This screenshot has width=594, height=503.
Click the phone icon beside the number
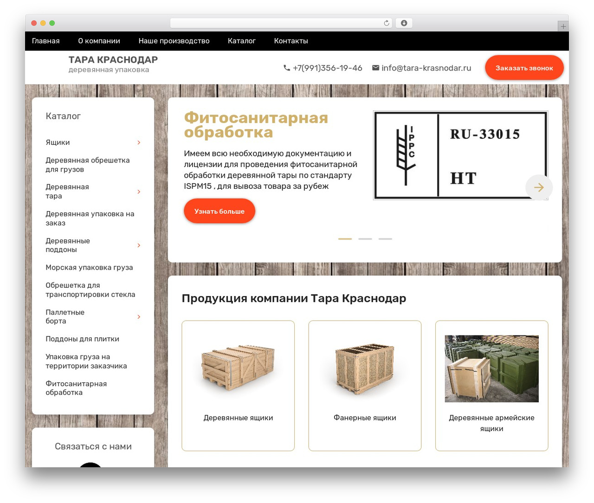287,68
